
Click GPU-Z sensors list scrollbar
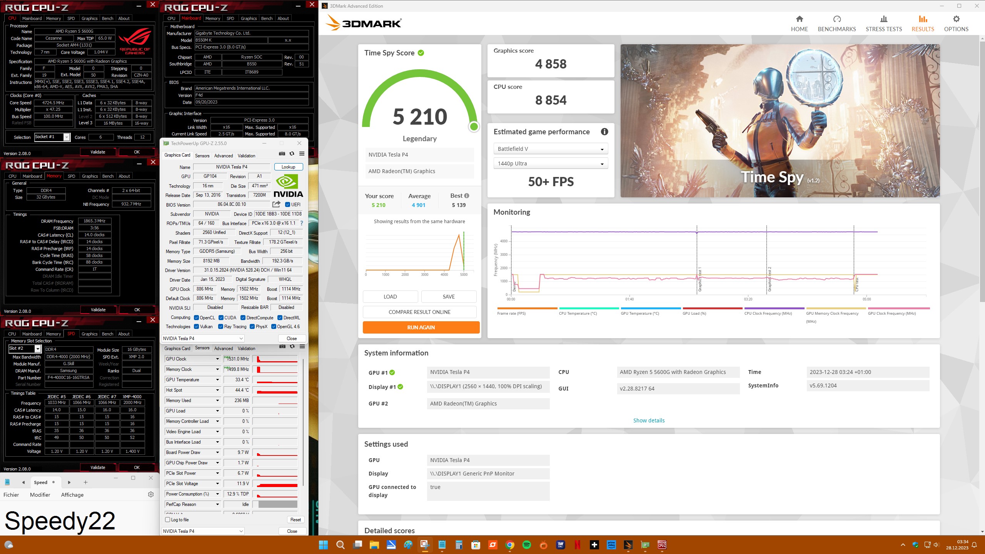pos(304,423)
